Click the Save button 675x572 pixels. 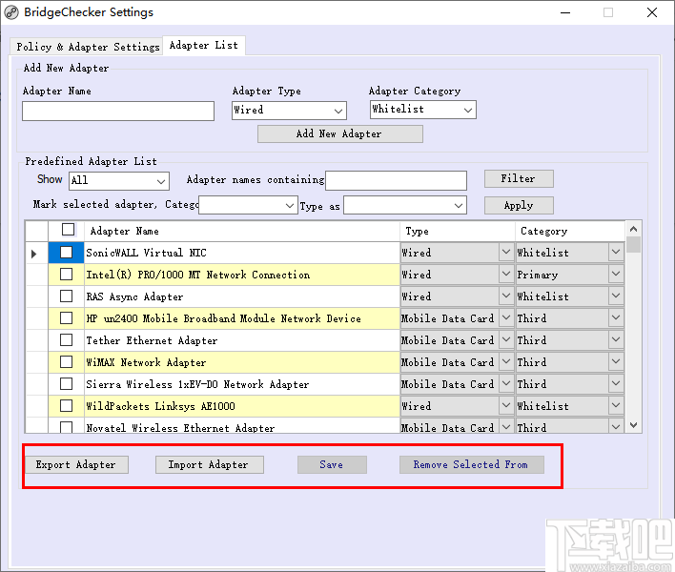(332, 465)
